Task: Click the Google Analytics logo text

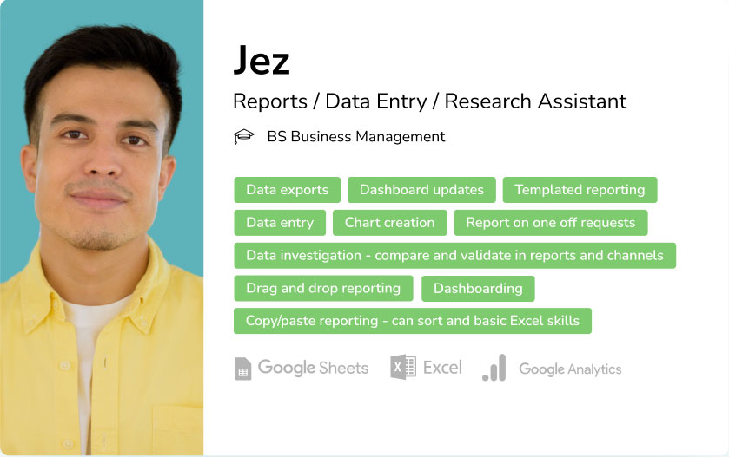Action: click(x=570, y=369)
